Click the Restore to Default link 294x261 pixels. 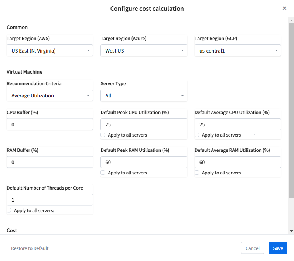30,248
